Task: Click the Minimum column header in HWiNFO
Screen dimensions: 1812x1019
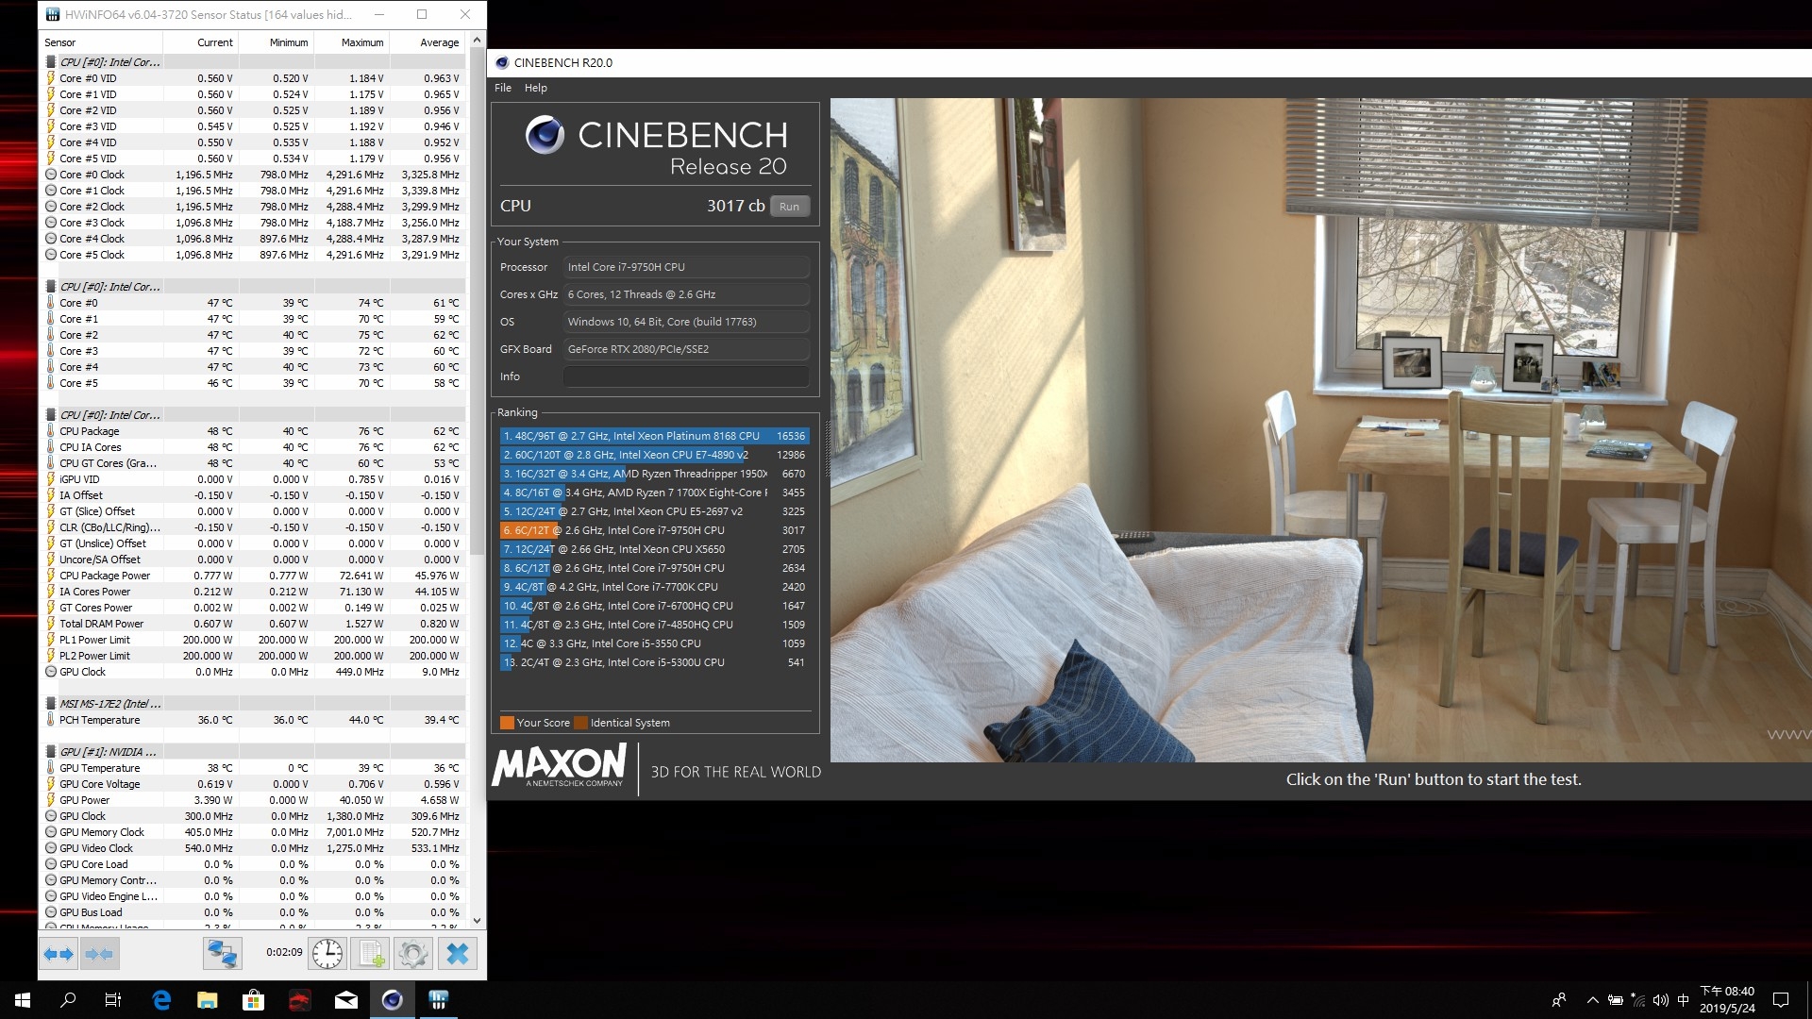Action: click(276, 42)
